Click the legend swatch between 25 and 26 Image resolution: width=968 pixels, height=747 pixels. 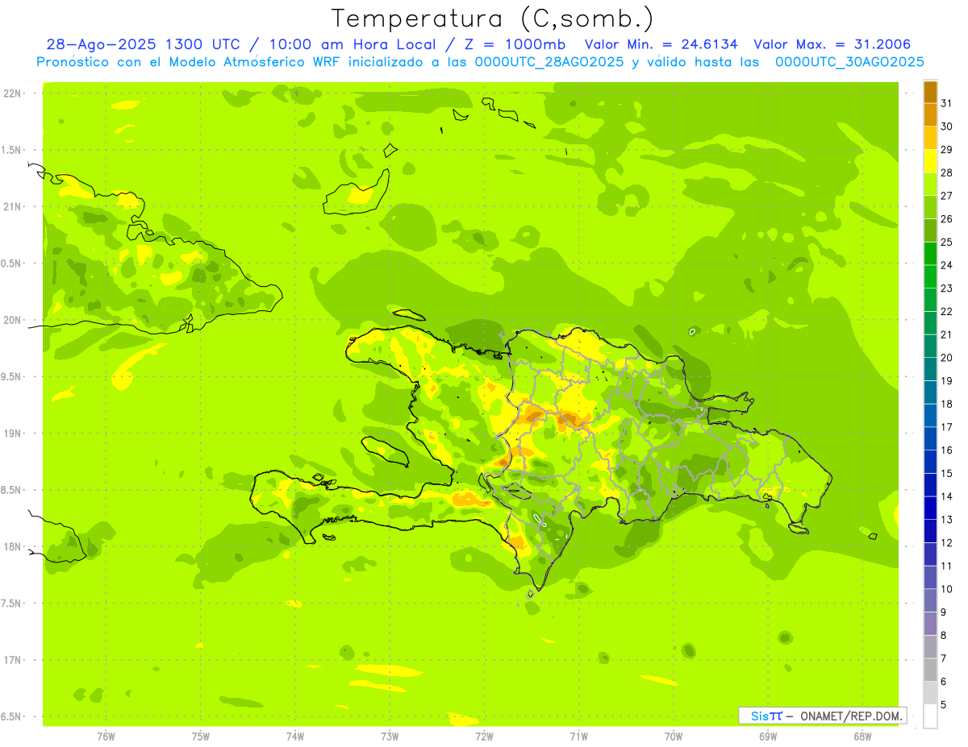coord(930,230)
